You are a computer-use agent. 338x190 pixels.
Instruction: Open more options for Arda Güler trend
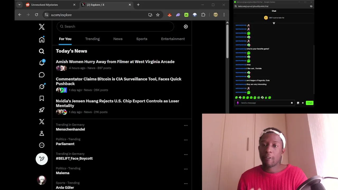point(186,184)
